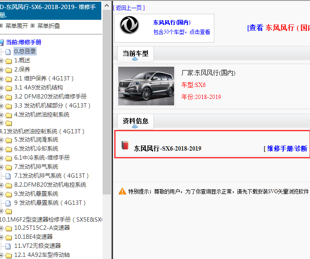Expand the 6.1中冷系统-维修手册 node

(x=1, y=158)
